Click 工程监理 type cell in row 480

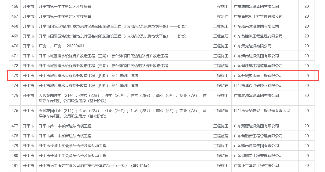(221, 156)
